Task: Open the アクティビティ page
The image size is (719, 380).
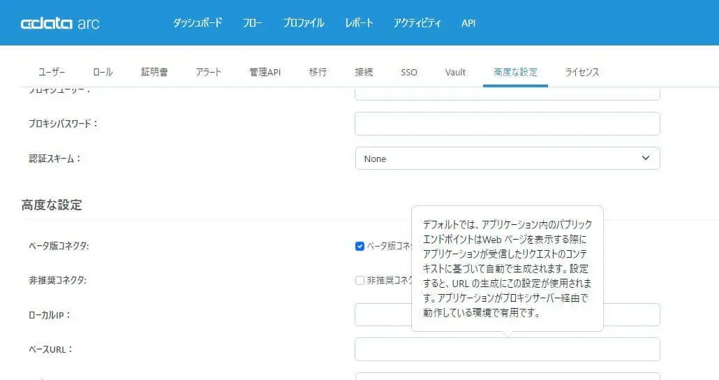Action: click(417, 23)
